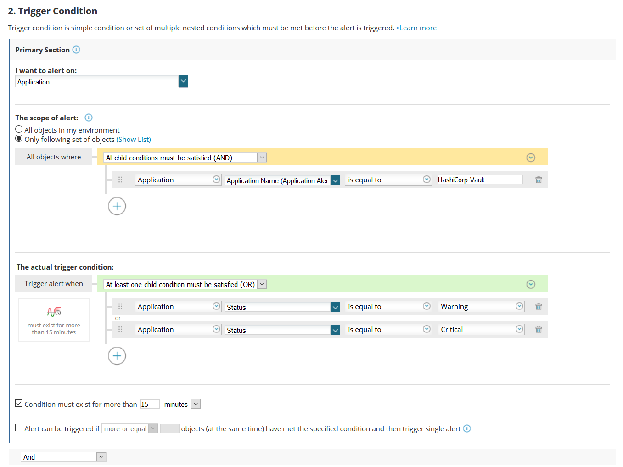623x467 pixels.
Task: Select All objects in my environment
Action: point(19,129)
